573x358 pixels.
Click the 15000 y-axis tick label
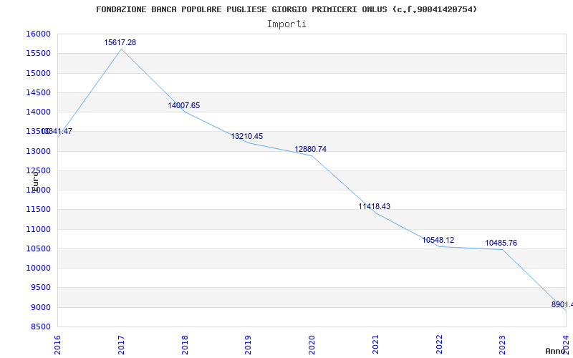click(x=38, y=73)
